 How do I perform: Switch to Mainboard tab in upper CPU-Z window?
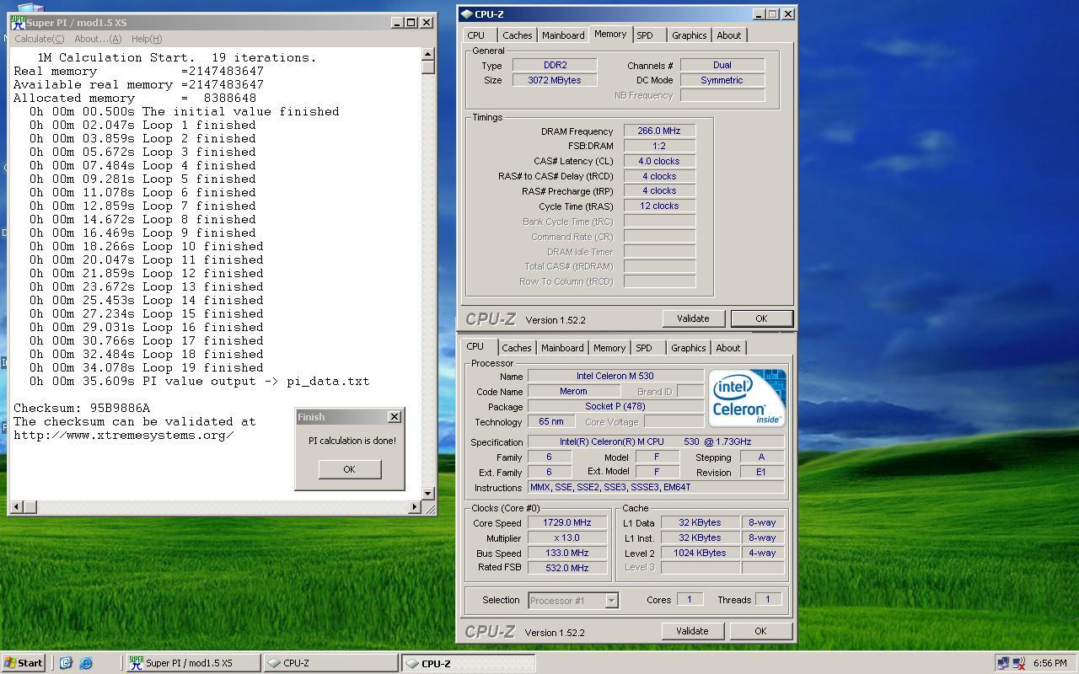(563, 35)
